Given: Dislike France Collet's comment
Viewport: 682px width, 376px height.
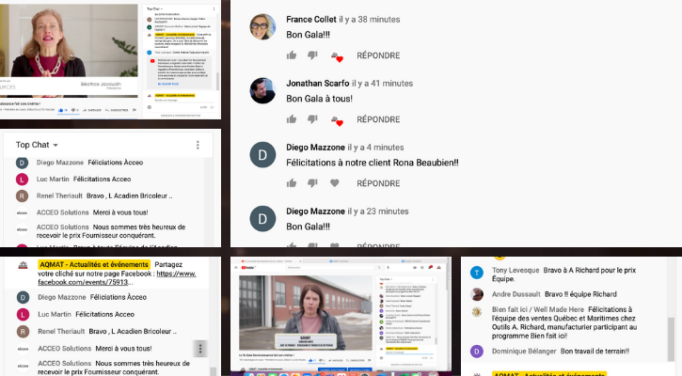Looking at the screenshot, I should [x=312, y=55].
